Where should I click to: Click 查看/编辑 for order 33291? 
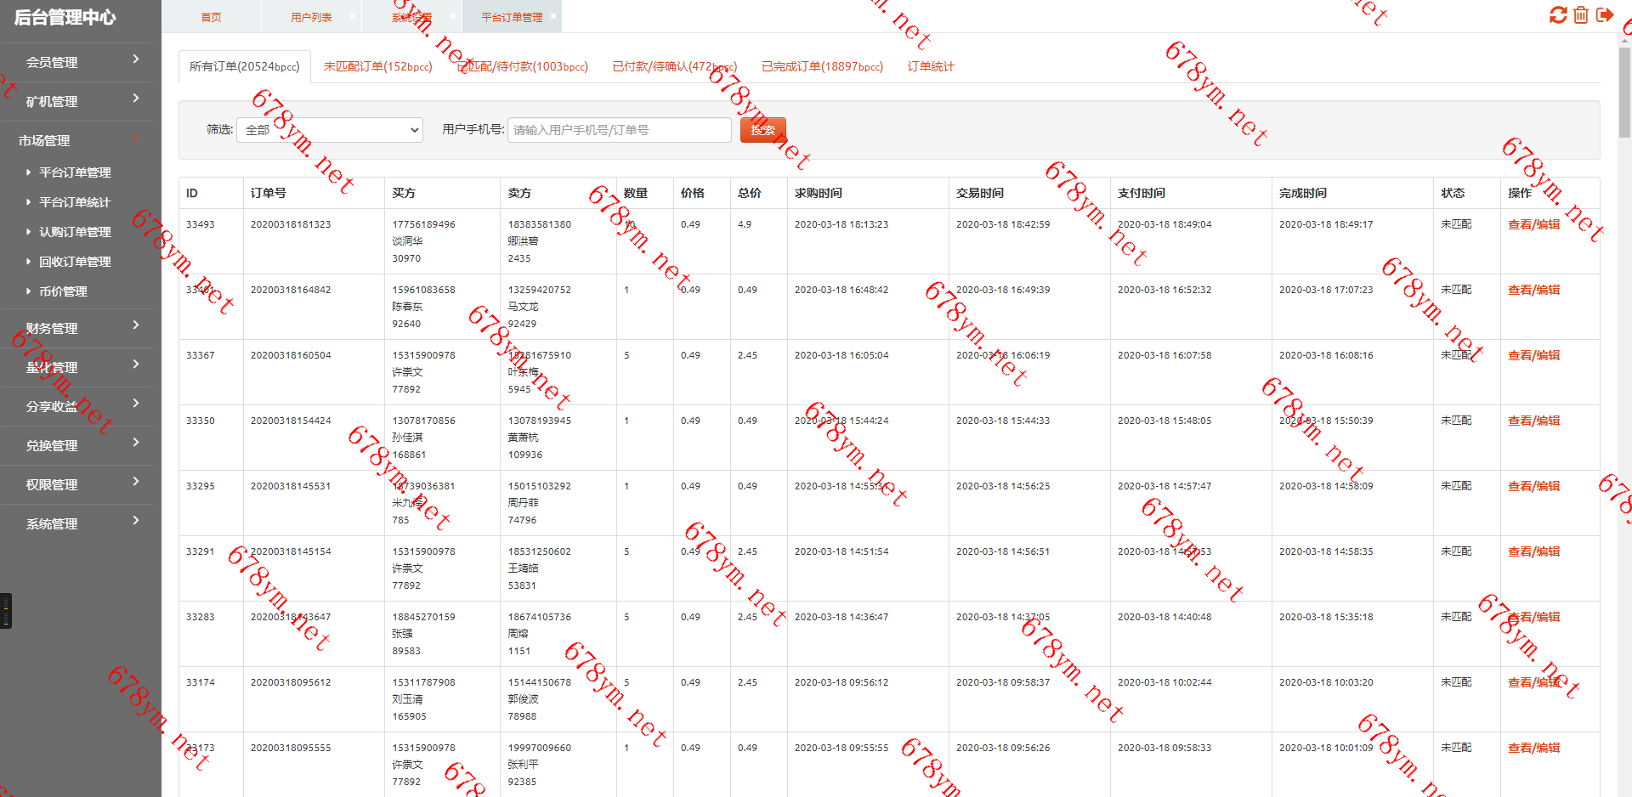1534,551
